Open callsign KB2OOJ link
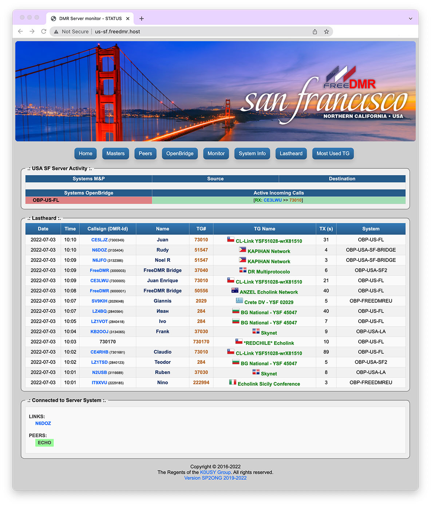This screenshot has height=506, width=431. 99,332
